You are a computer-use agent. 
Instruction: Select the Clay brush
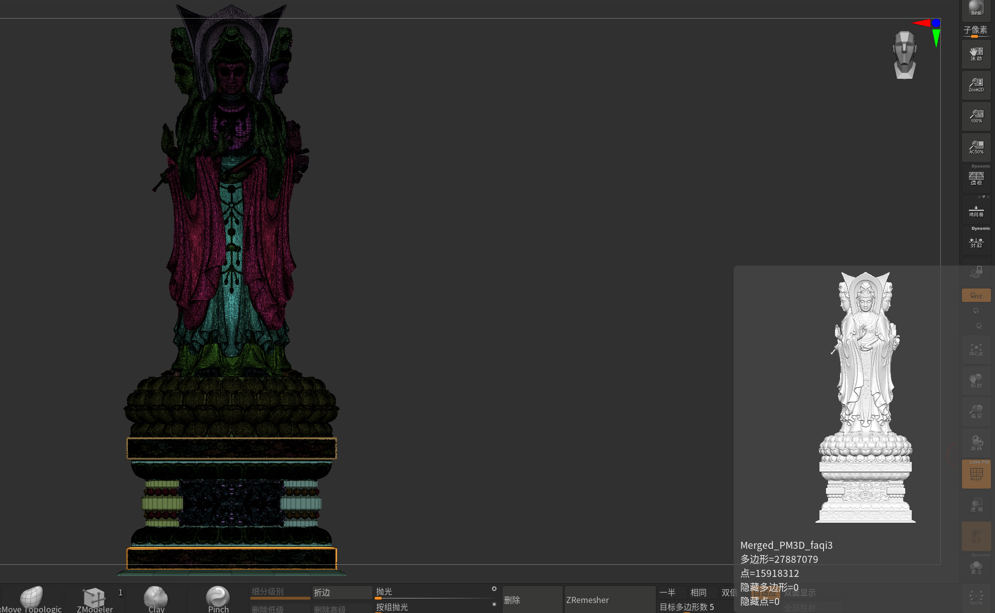156,599
